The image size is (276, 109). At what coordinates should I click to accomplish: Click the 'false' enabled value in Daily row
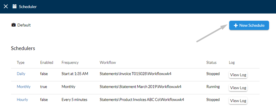click(x=44, y=74)
